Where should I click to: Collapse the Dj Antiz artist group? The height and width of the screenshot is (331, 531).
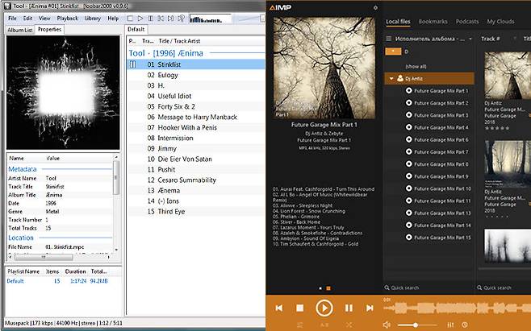pyautogui.click(x=392, y=79)
